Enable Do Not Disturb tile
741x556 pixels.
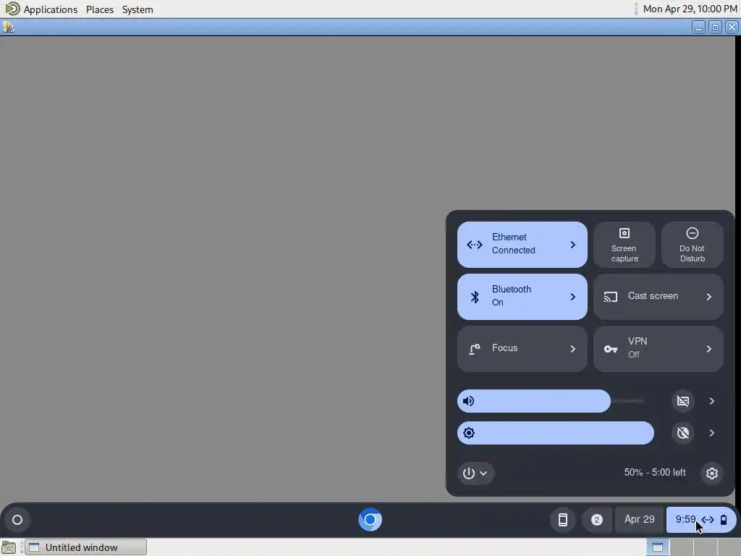[x=693, y=245]
